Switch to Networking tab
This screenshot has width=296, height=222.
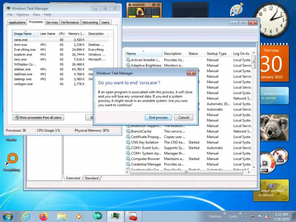pos(90,22)
